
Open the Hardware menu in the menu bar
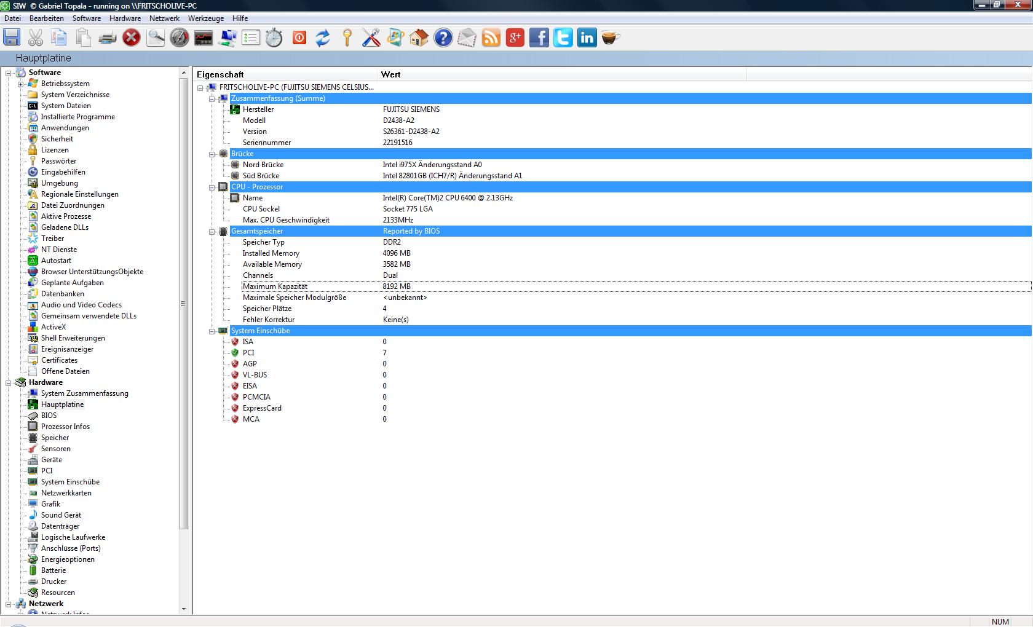point(125,18)
